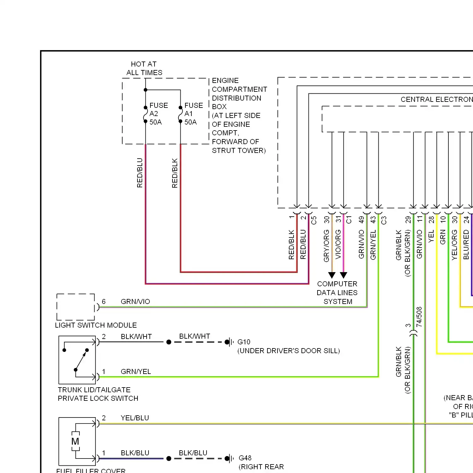The width and height of the screenshot is (473, 473).
Task: Click the dashed light switch module box
Action: 76,307
